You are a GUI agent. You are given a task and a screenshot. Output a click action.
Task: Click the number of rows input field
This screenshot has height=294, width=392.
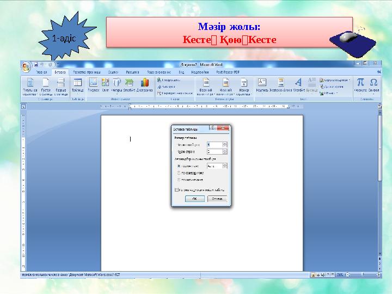tap(215, 151)
